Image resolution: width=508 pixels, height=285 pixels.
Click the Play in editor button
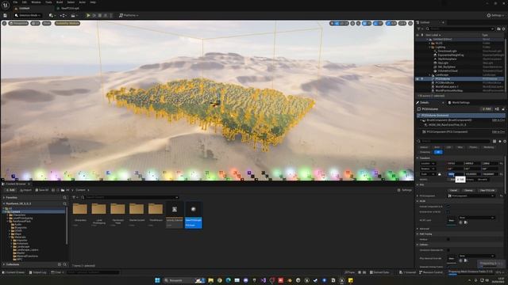click(x=88, y=15)
